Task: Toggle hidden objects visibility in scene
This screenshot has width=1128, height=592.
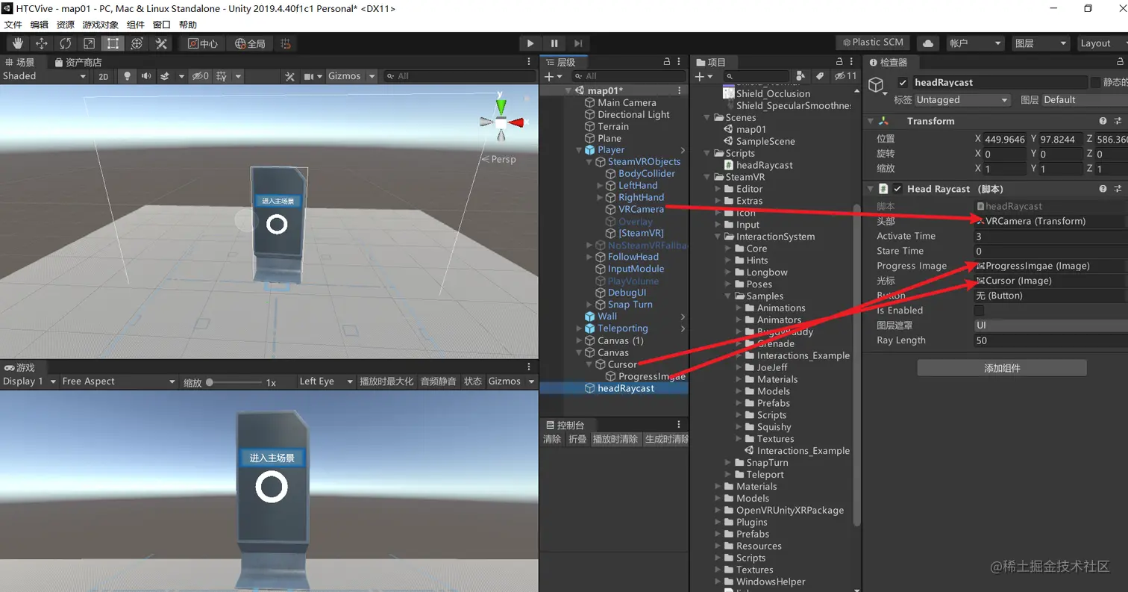Action: click(200, 76)
